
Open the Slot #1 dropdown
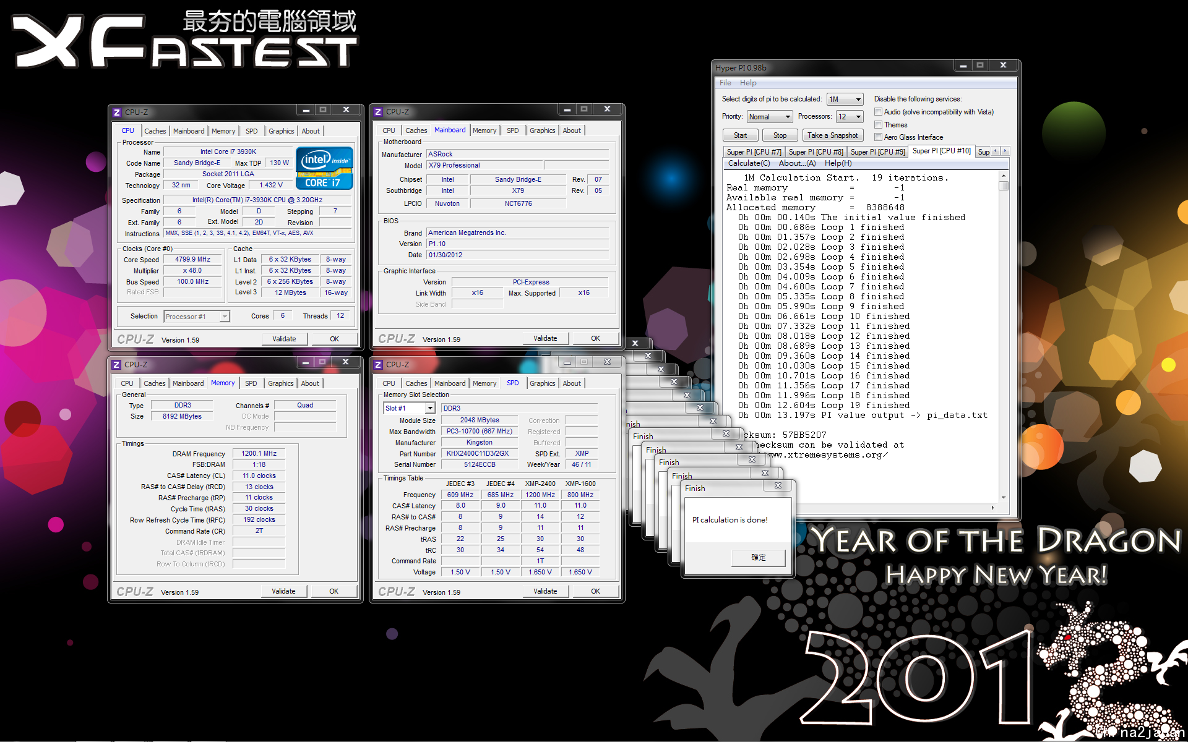point(409,408)
